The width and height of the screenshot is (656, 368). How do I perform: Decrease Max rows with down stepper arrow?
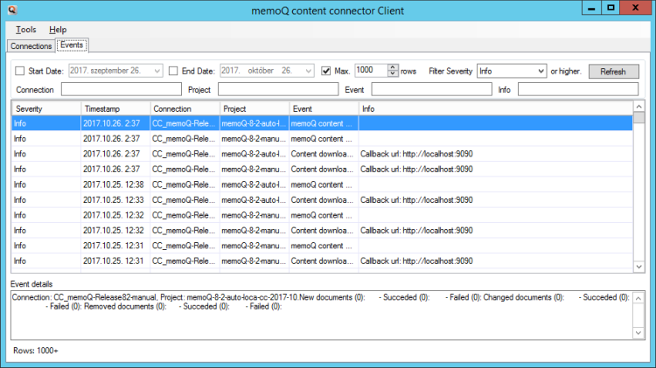coord(393,73)
